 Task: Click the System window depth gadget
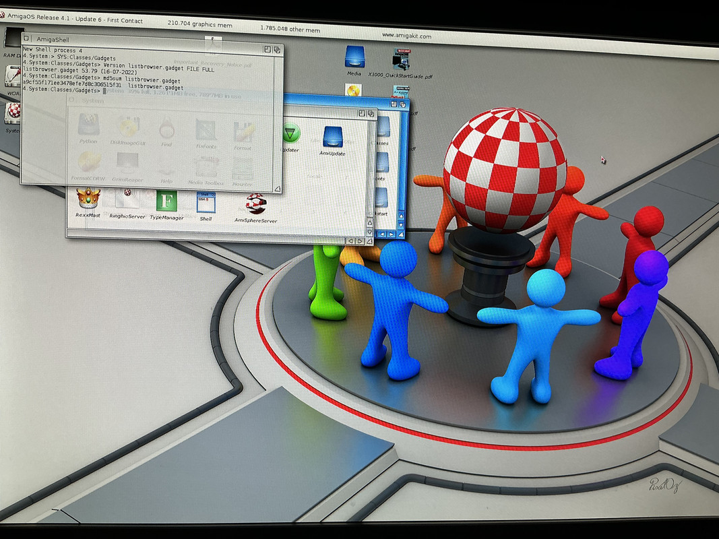click(371, 114)
